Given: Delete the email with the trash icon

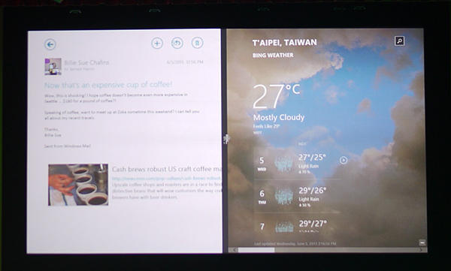Looking at the screenshot, I should pyautogui.click(x=197, y=43).
